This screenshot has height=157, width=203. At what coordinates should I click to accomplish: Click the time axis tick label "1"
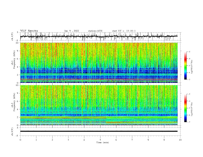click(x=36, y=140)
